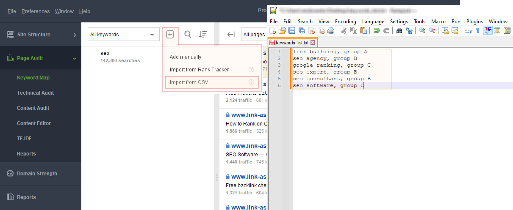The width and height of the screenshot is (513, 210).
Task: Open the All pages dropdown
Action: point(254,35)
